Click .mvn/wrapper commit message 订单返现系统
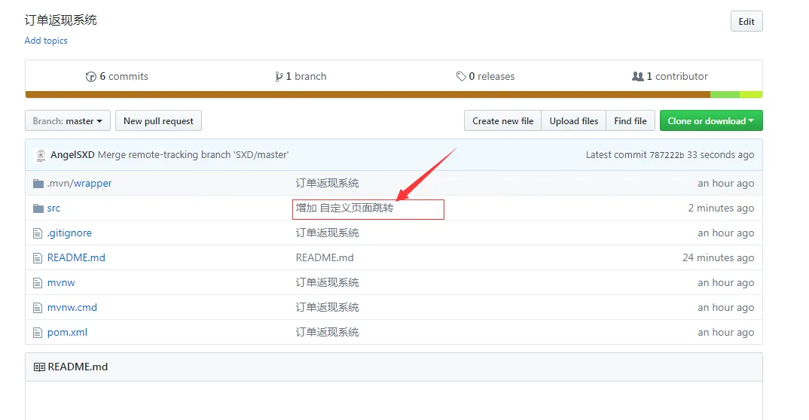 (327, 184)
